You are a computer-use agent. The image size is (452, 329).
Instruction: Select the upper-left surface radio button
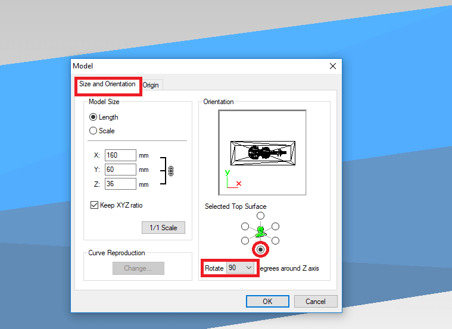click(245, 227)
